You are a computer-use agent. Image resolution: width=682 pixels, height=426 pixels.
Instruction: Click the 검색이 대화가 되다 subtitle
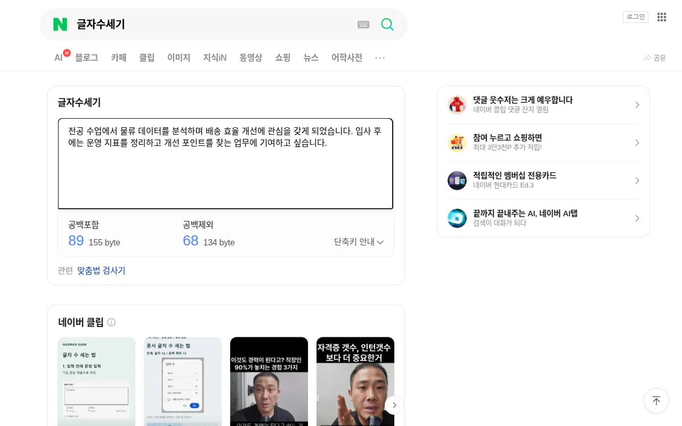(x=500, y=223)
